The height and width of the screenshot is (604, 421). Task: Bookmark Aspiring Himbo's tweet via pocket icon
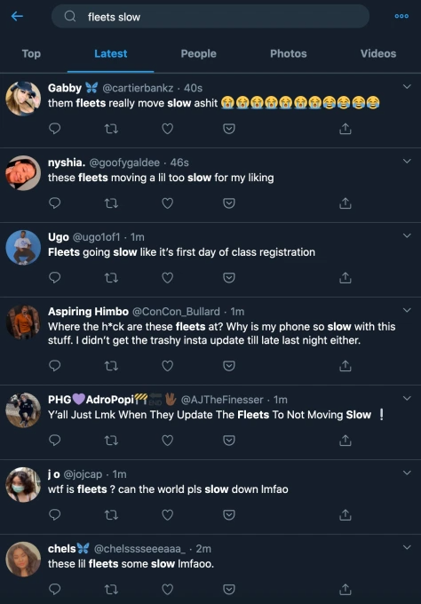coord(229,366)
